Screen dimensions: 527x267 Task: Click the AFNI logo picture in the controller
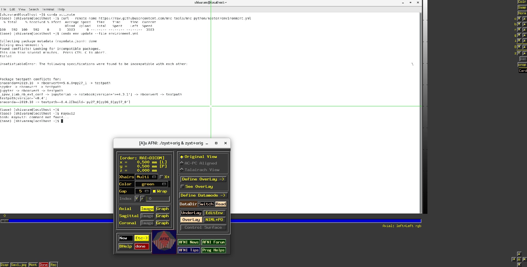point(164,242)
